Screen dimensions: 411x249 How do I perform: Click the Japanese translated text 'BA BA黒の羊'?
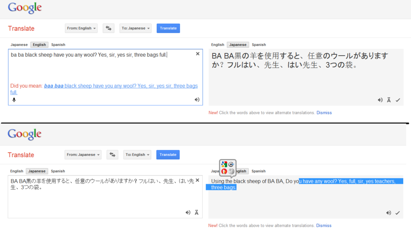234,56
